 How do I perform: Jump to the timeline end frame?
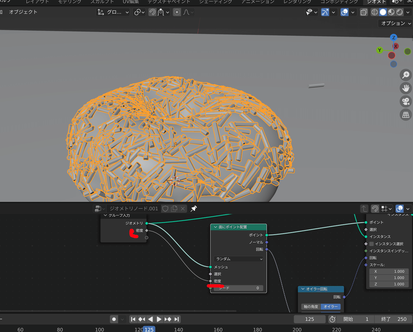pos(176,319)
